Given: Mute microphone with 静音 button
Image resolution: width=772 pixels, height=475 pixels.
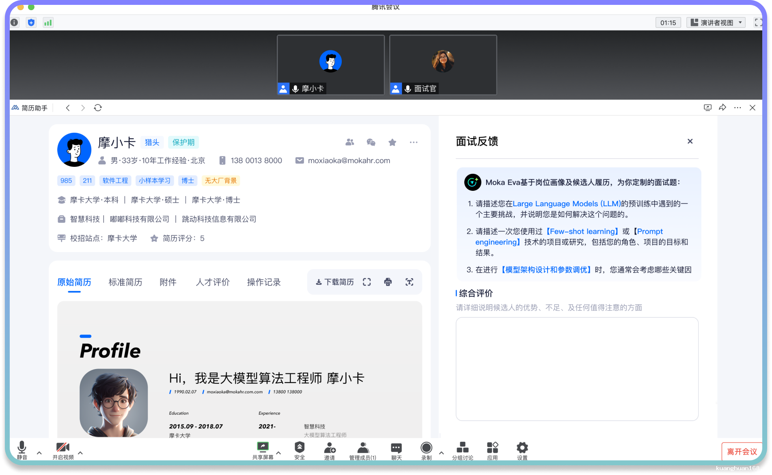Looking at the screenshot, I should (22, 451).
